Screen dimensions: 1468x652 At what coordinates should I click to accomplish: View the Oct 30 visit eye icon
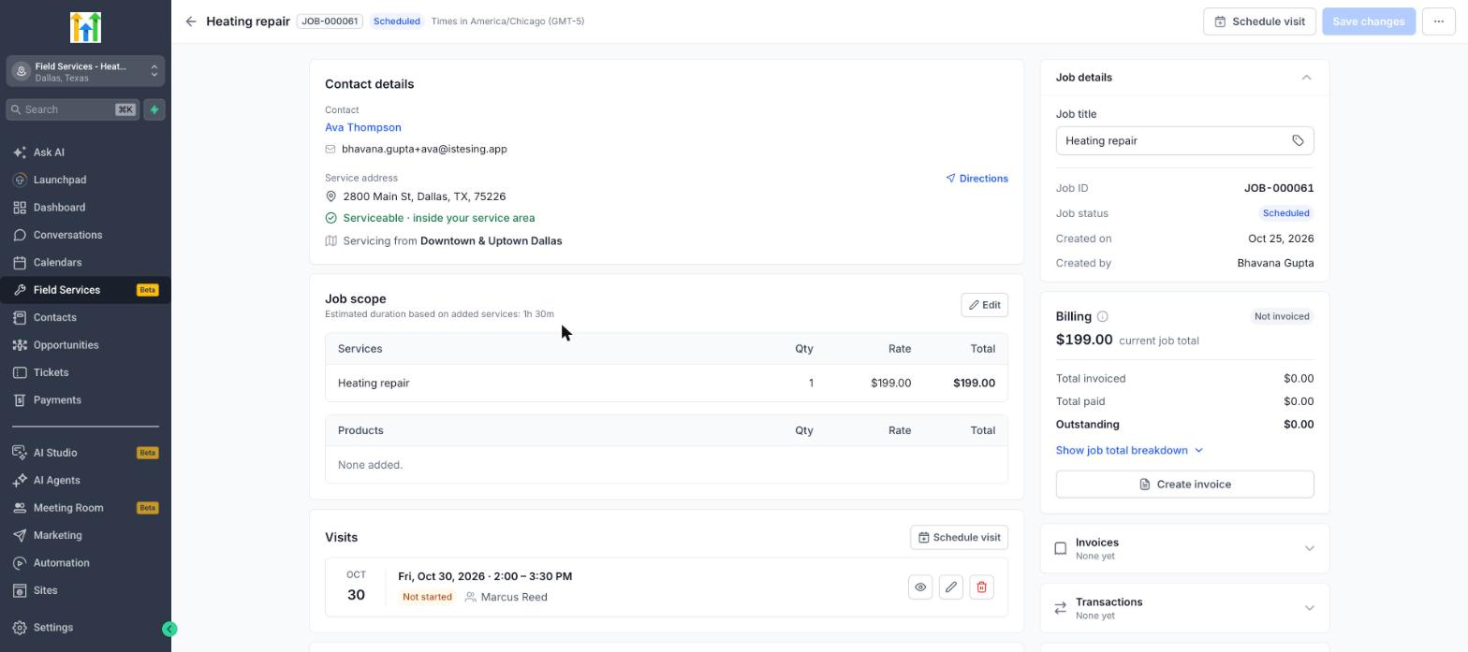920,587
